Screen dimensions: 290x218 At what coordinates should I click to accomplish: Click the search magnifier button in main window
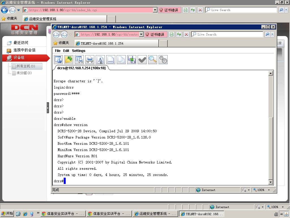tap(281, 10)
